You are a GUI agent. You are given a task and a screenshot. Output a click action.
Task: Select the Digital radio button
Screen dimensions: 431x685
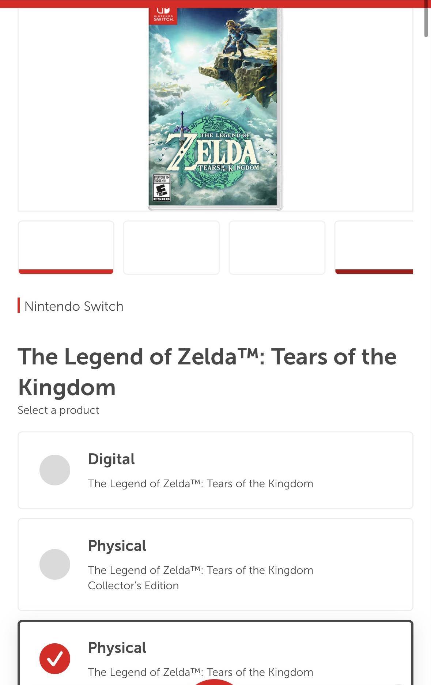click(x=55, y=470)
